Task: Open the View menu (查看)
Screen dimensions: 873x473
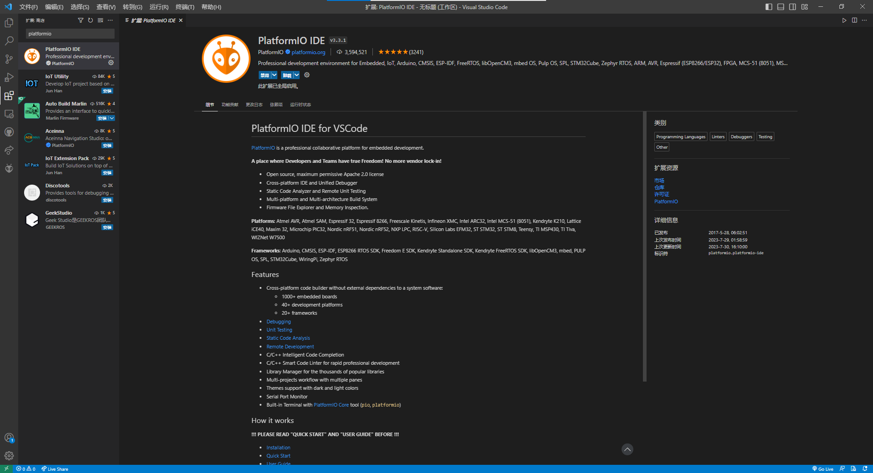Action: pos(106,7)
